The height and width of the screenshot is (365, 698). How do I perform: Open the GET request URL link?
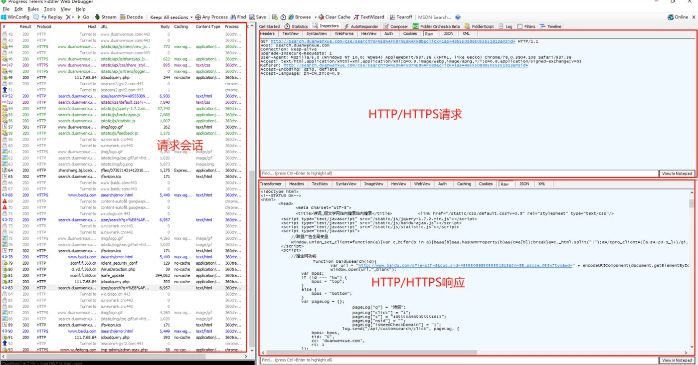click(x=393, y=41)
